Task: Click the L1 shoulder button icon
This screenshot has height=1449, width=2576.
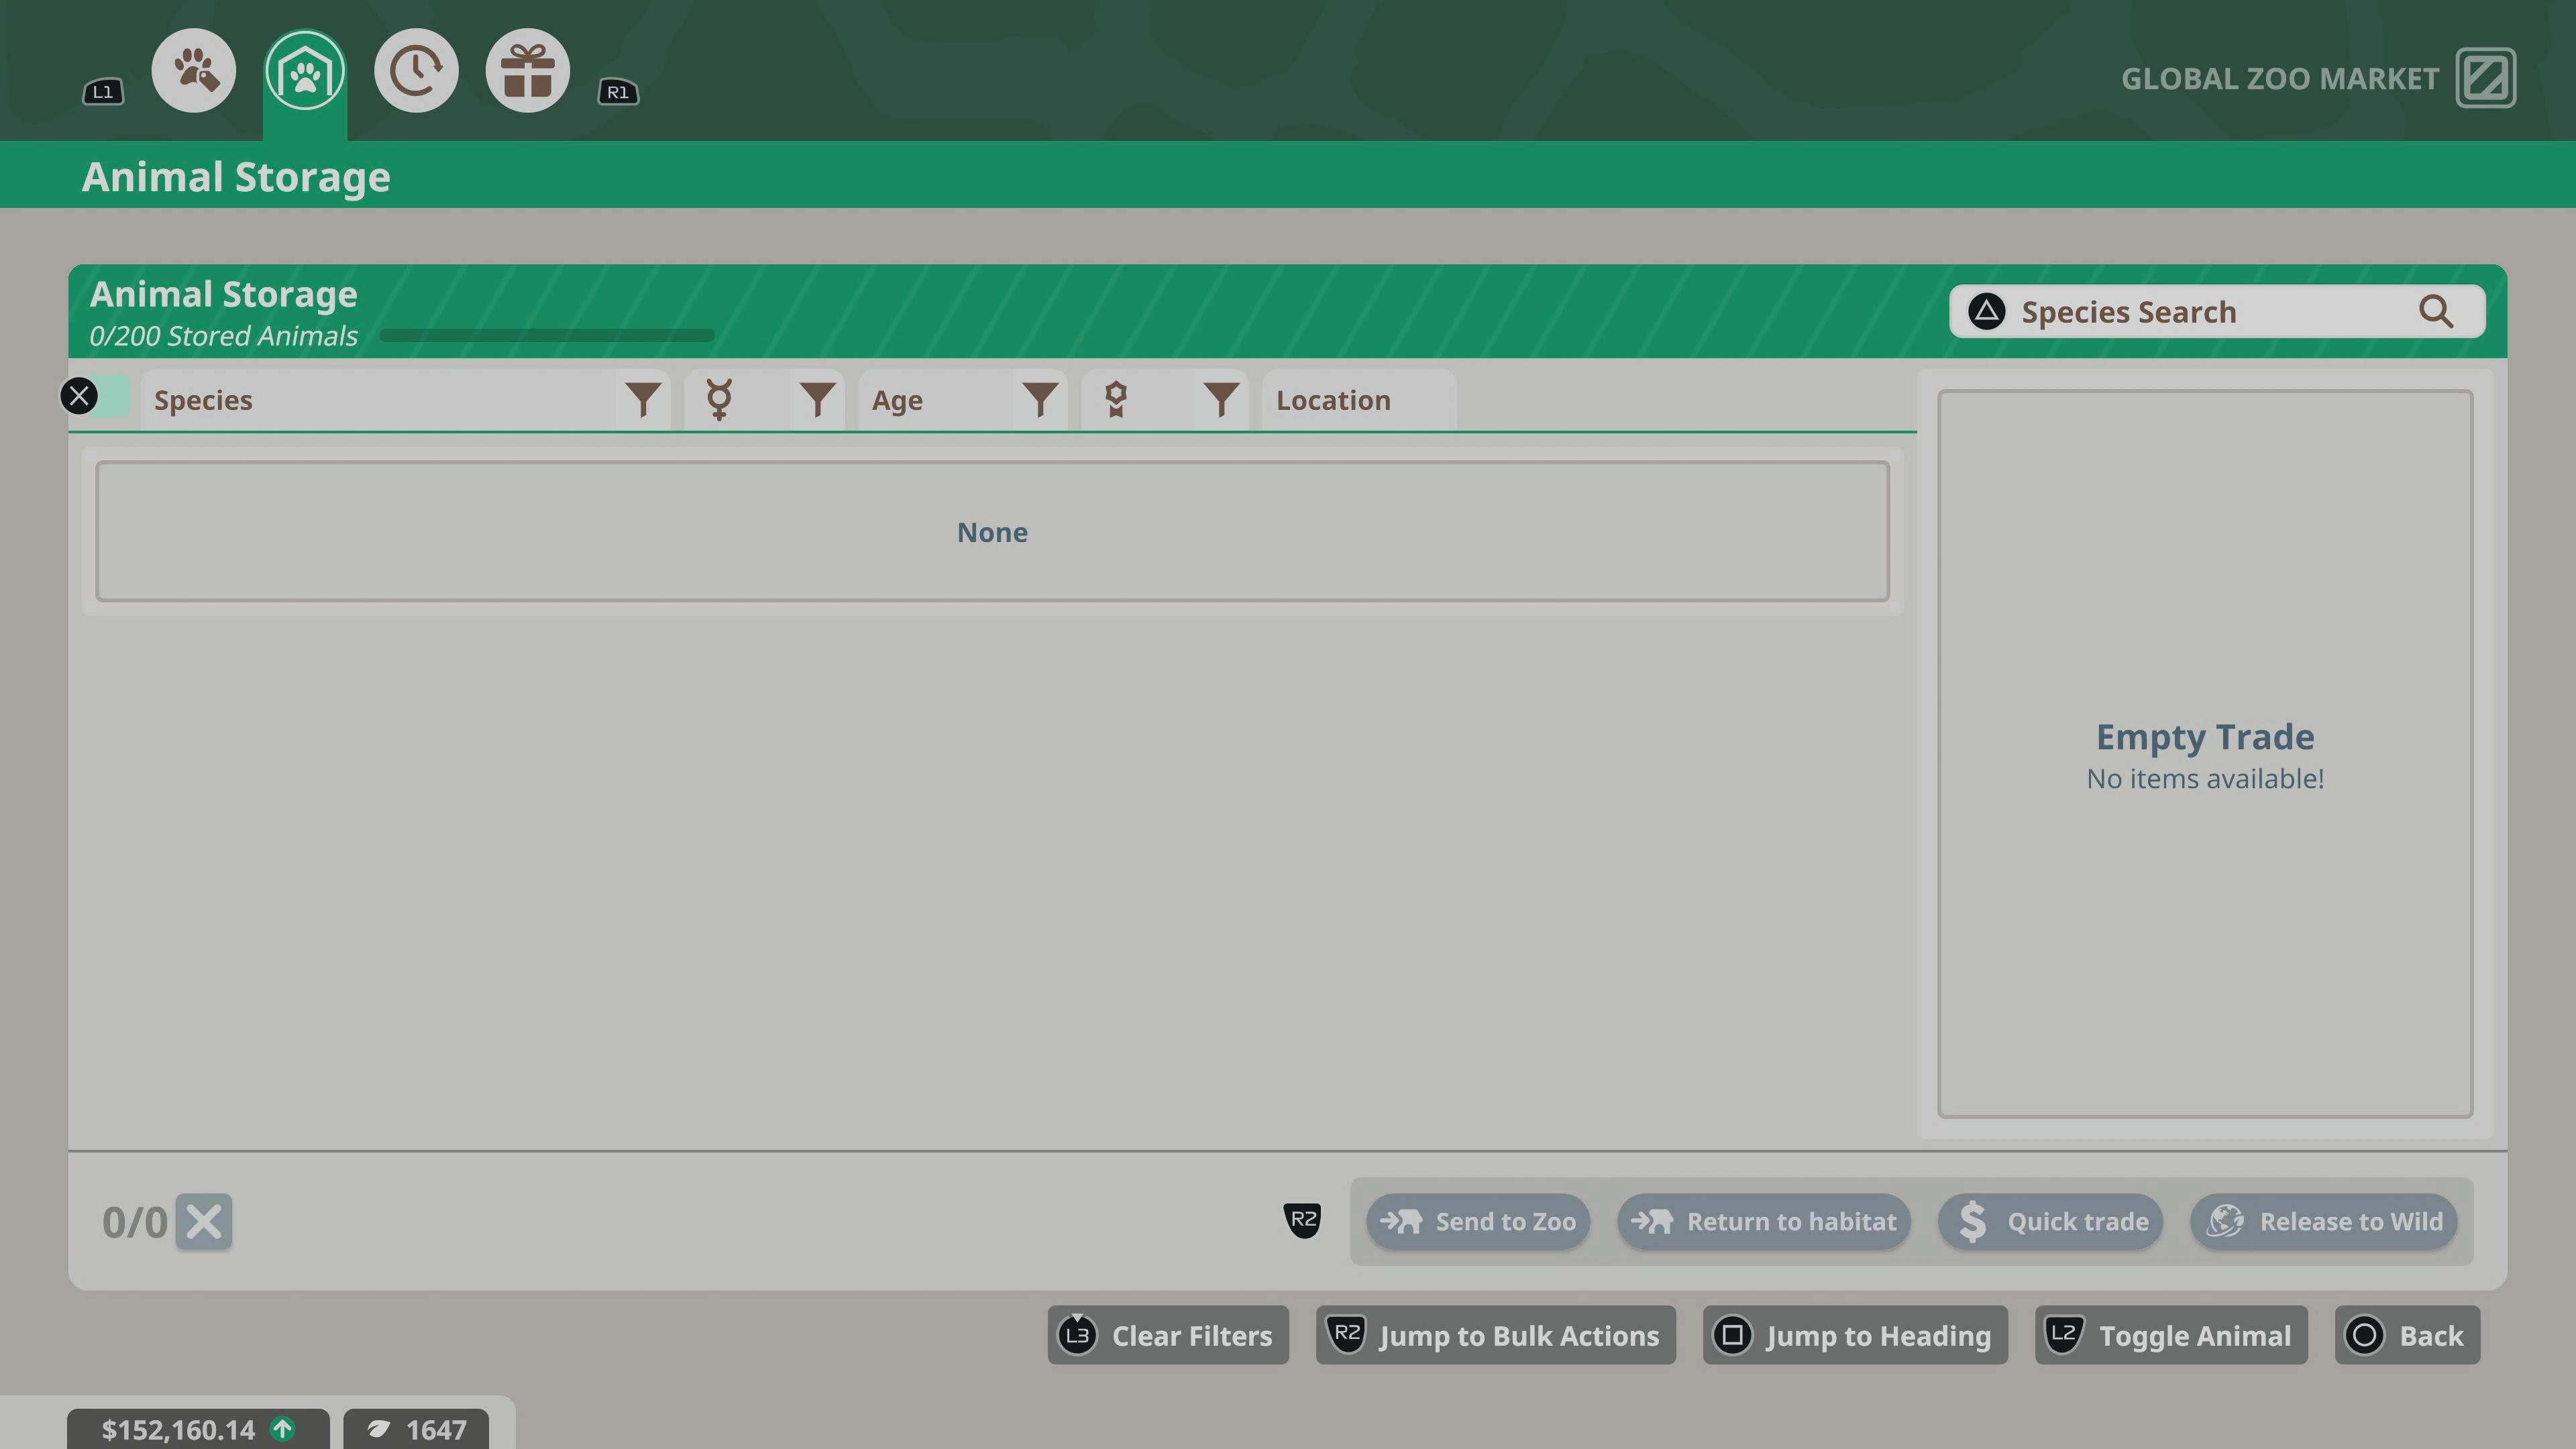Action: 103,92
